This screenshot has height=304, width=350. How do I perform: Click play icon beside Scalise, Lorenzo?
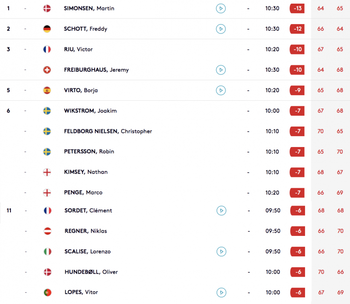click(221, 252)
